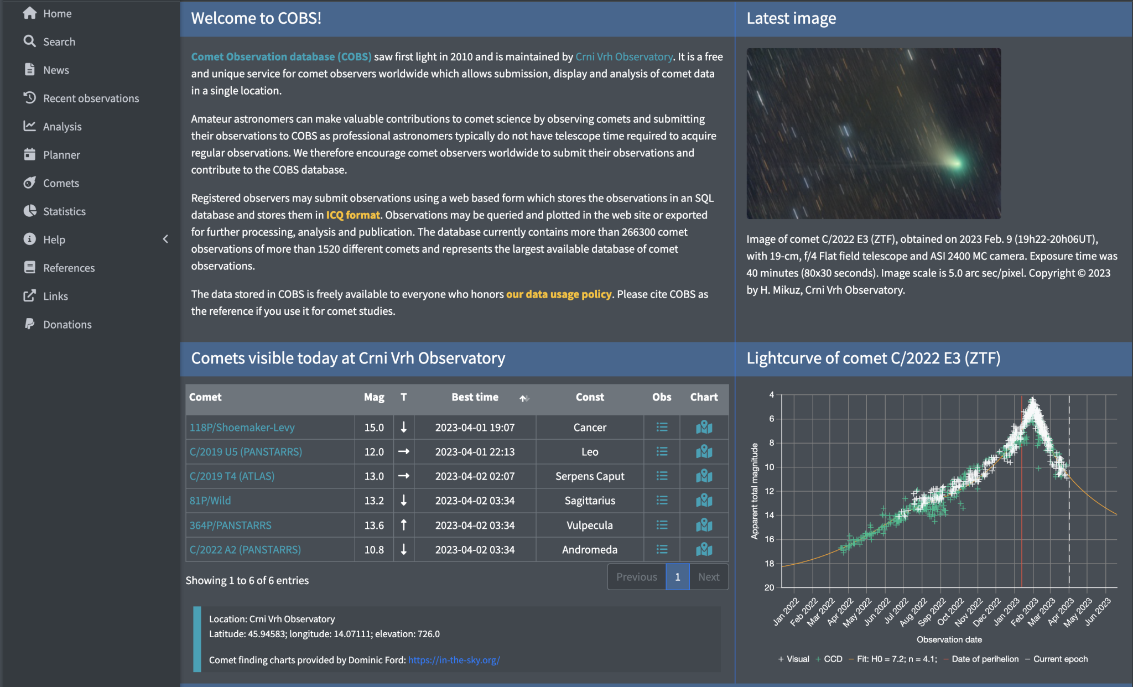
Task: Expand the Help submenu chevron
Action: (x=165, y=239)
